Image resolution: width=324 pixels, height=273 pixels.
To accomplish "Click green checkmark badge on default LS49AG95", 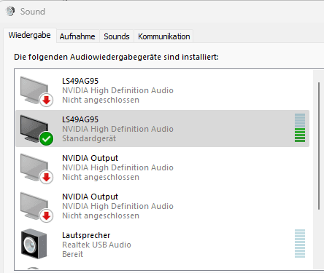I will click(x=46, y=139).
